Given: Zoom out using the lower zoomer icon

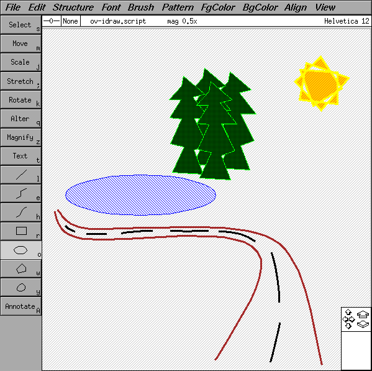Looking at the screenshot, I should pyautogui.click(x=363, y=324).
